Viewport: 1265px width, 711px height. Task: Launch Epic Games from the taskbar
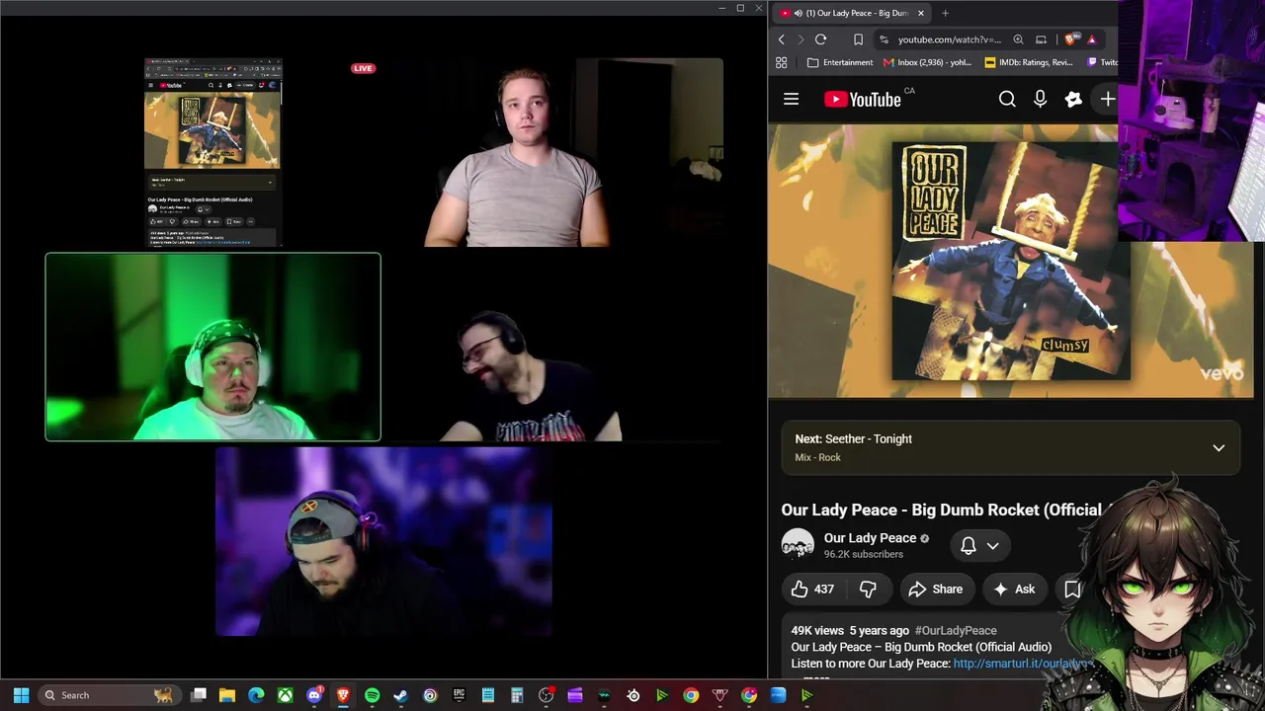click(459, 695)
